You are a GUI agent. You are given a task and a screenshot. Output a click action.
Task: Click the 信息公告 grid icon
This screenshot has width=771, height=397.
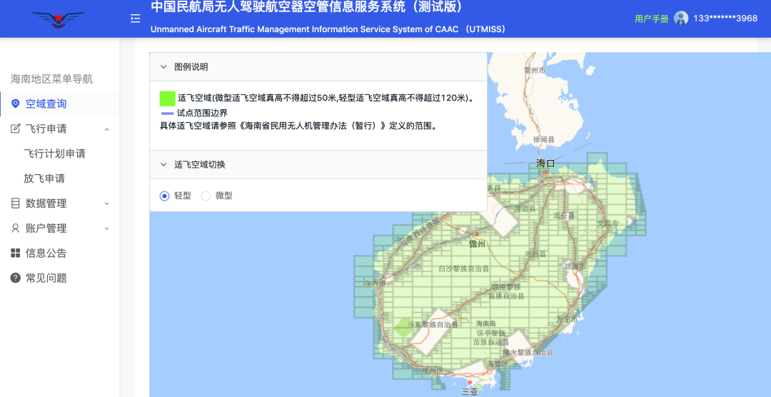point(15,253)
